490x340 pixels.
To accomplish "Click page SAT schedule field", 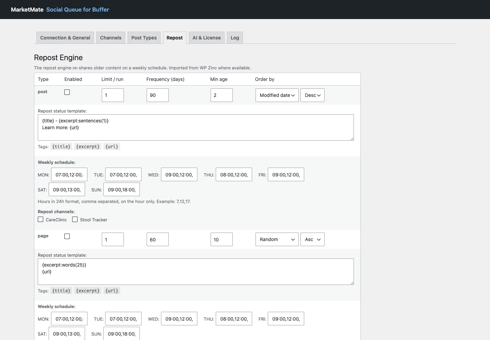I will [x=67, y=334].
